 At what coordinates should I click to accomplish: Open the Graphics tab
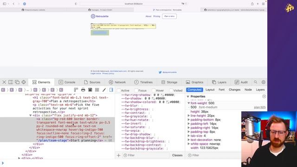tap(194, 82)
